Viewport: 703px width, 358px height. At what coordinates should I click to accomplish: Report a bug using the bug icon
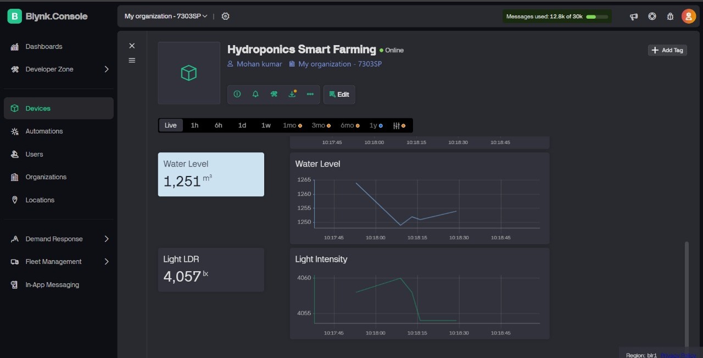click(x=670, y=16)
